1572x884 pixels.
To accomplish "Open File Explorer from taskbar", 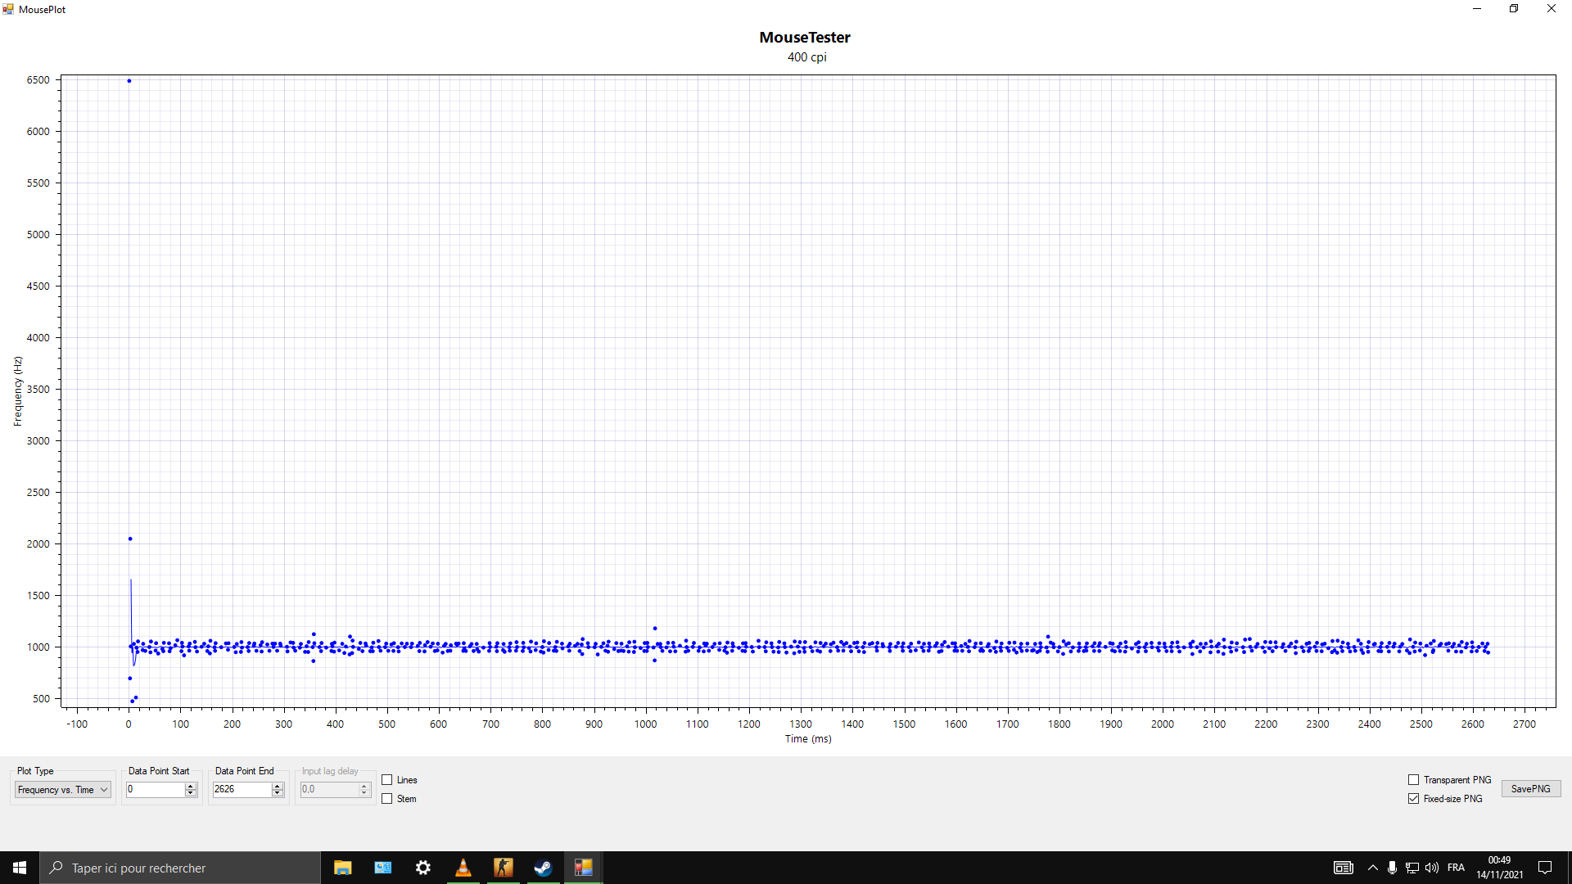I will coord(342,868).
